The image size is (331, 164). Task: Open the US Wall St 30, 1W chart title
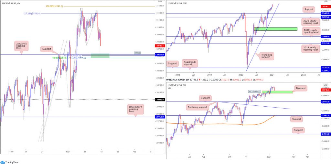pos(177,3)
